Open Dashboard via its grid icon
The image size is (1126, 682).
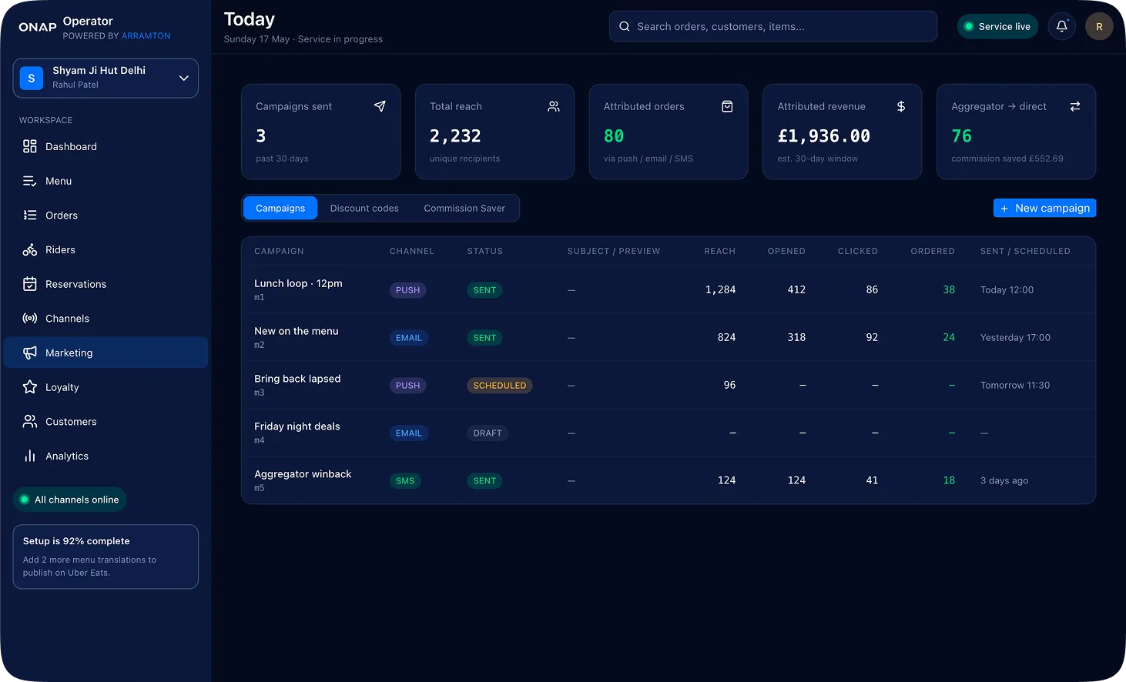(30, 146)
